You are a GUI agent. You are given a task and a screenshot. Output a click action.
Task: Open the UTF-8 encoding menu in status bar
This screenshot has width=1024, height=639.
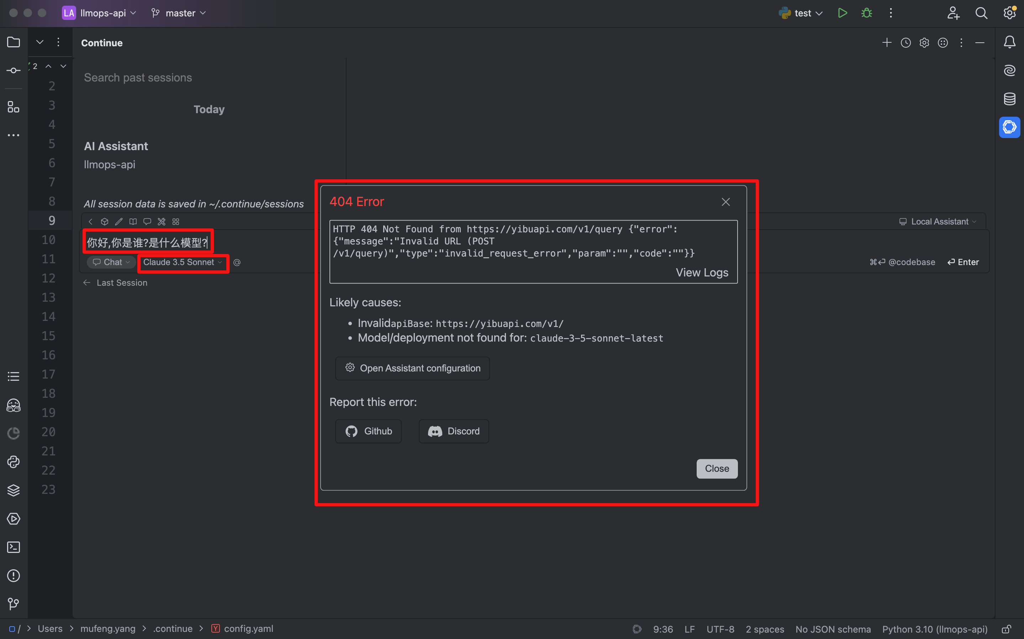pos(721,629)
